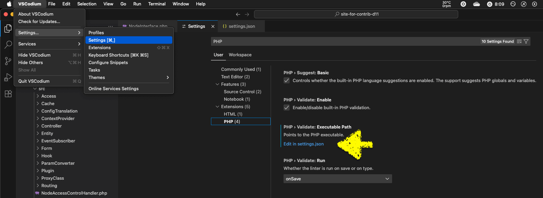
Task: Select Notebook (1) category
Action: click(237, 99)
